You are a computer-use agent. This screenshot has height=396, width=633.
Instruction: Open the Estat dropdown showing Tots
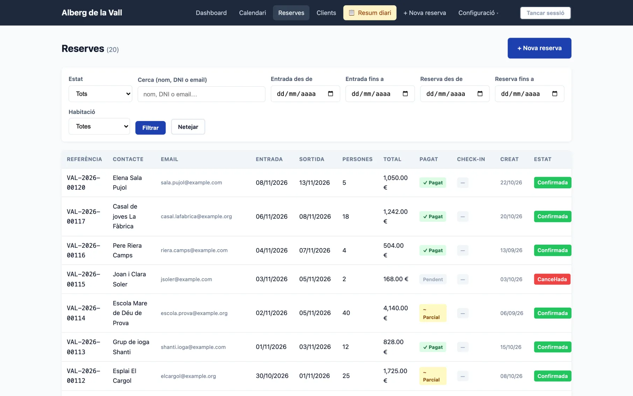(100, 94)
